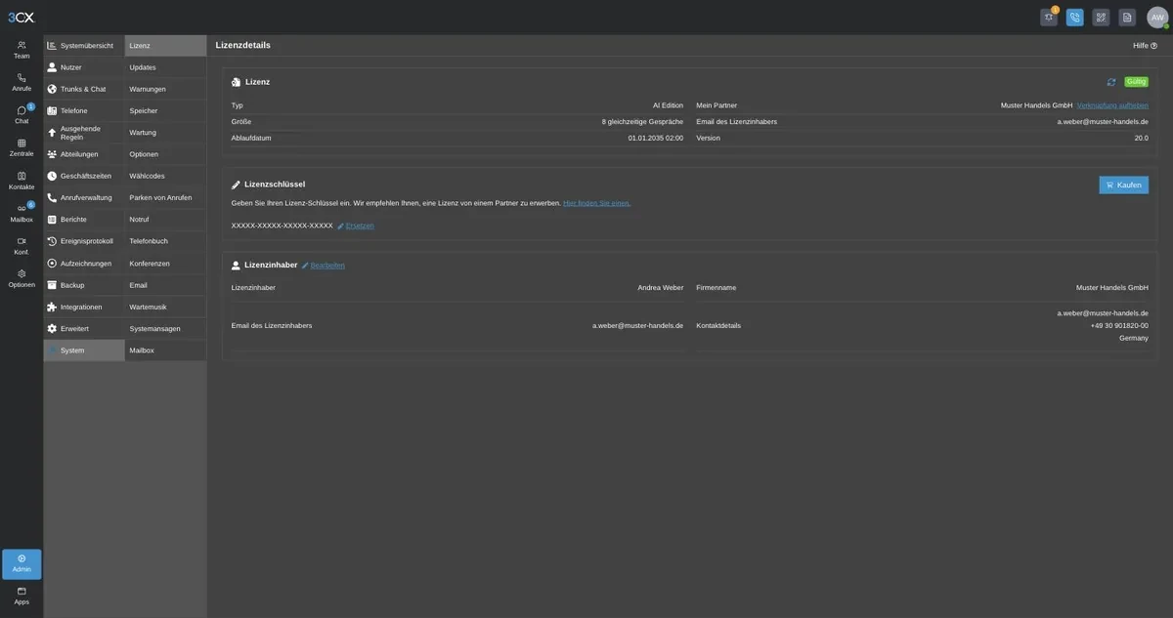The width and height of the screenshot is (1173, 618).
Task: Refresh the license info icon
Action: point(1111,82)
